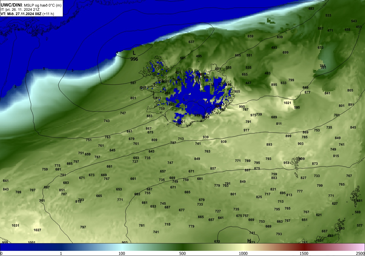Click the 535 height value
Screen dimensions: 365x256
point(248,68)
